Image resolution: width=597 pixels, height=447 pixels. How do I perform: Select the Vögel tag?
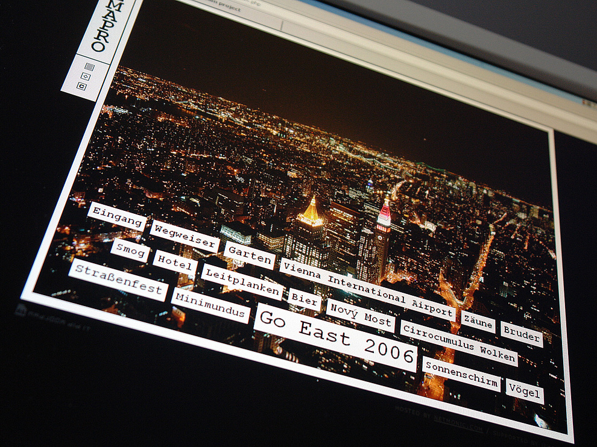pyautogui.click(x=525, y=392)
